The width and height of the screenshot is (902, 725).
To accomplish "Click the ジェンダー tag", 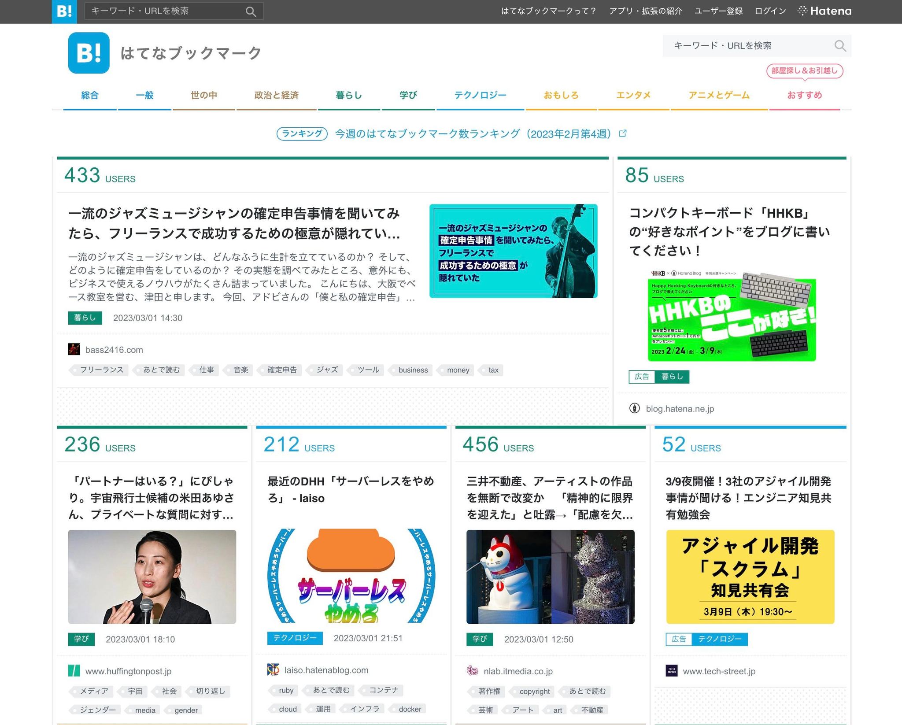I will (96, 710).
